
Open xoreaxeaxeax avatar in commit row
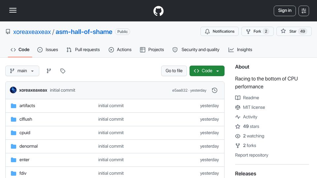[13, 90]
